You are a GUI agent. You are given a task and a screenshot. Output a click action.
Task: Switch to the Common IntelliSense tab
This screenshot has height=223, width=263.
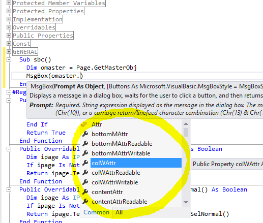pyautogui.click(x=96, y=212)
